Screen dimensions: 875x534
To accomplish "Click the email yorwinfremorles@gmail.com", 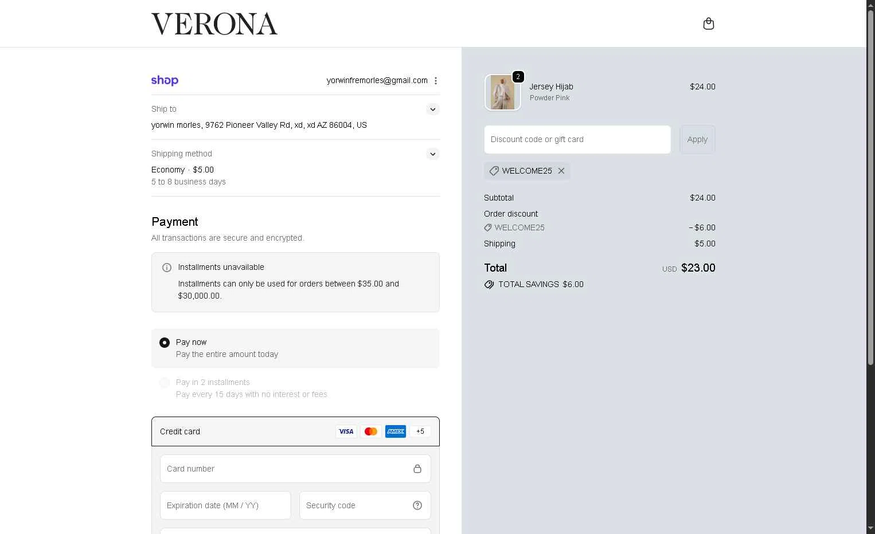I will tap(377, 80).
